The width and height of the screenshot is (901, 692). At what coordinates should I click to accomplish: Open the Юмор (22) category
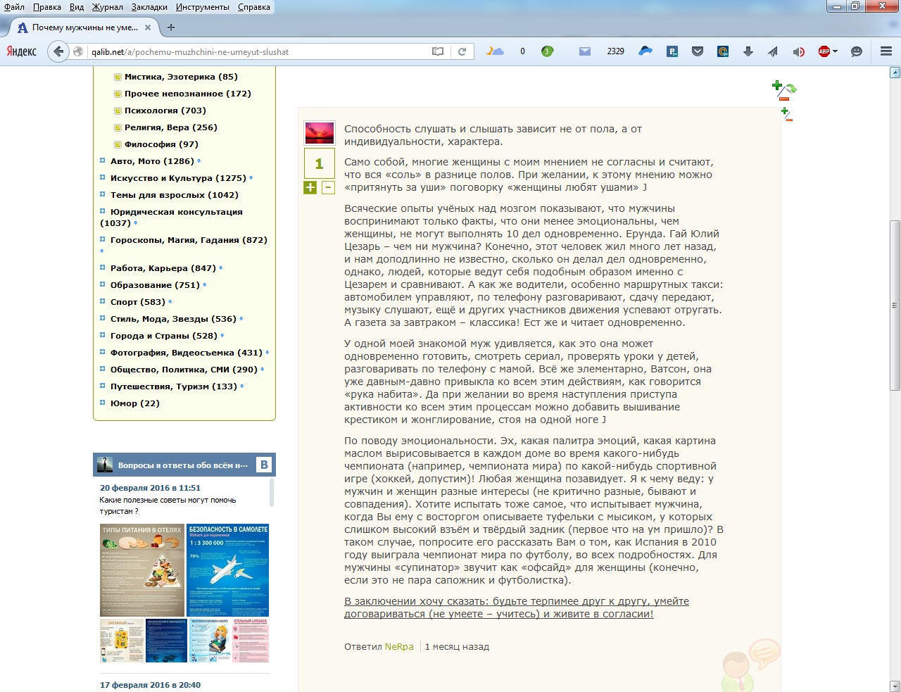135,403
